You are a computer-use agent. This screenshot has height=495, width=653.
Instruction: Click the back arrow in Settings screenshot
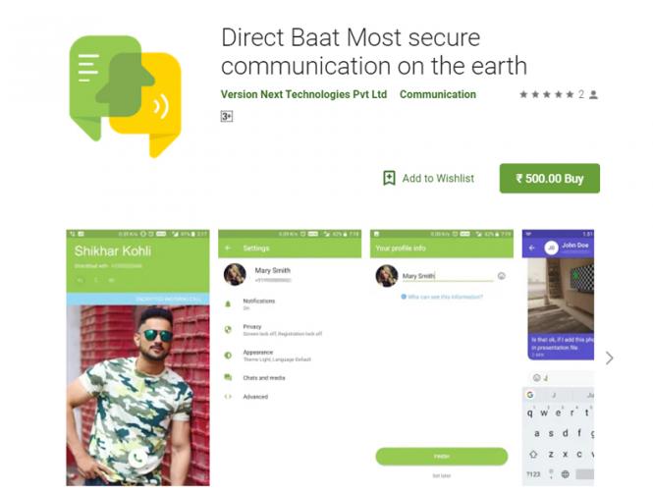[228, 247]
